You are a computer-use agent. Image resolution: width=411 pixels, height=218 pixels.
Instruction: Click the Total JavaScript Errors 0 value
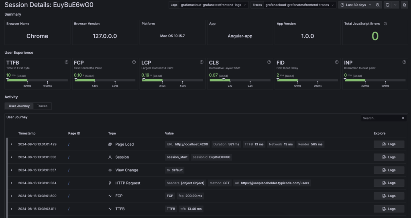375,36
